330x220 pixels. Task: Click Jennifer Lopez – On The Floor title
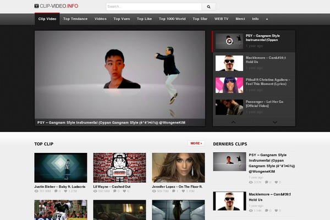pos(177,187)
